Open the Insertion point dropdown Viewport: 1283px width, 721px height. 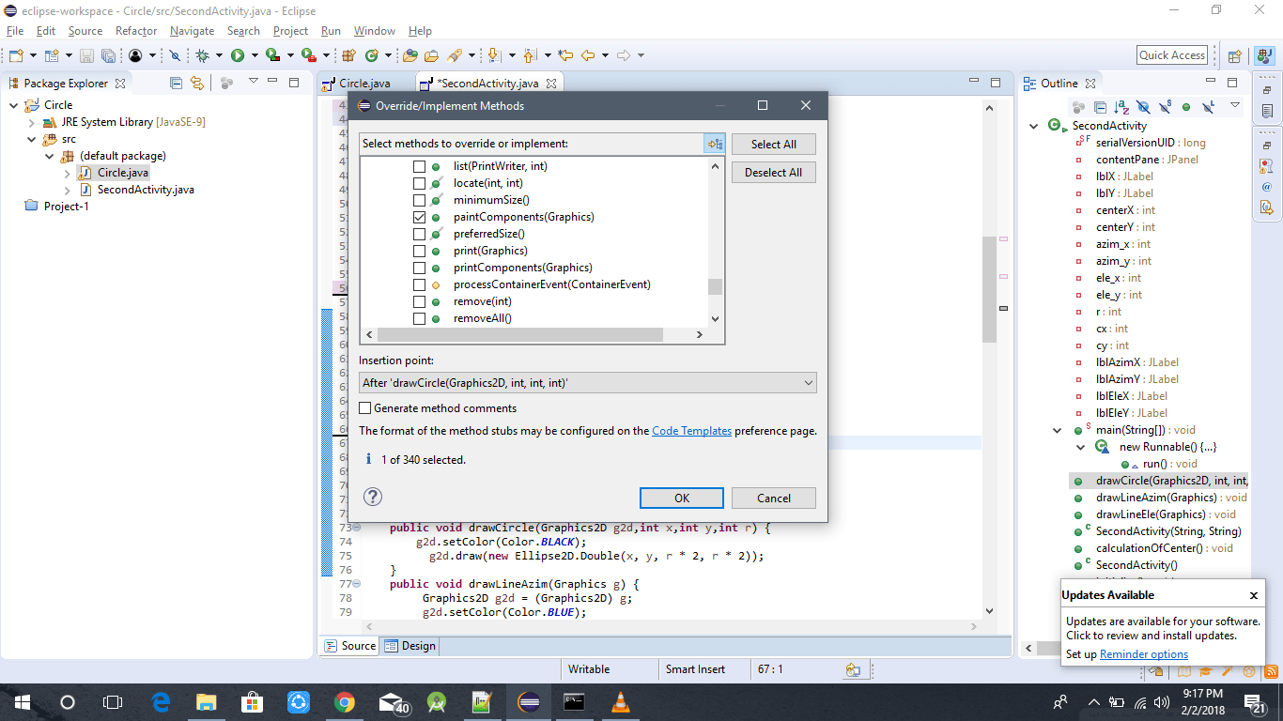[807, 382]
